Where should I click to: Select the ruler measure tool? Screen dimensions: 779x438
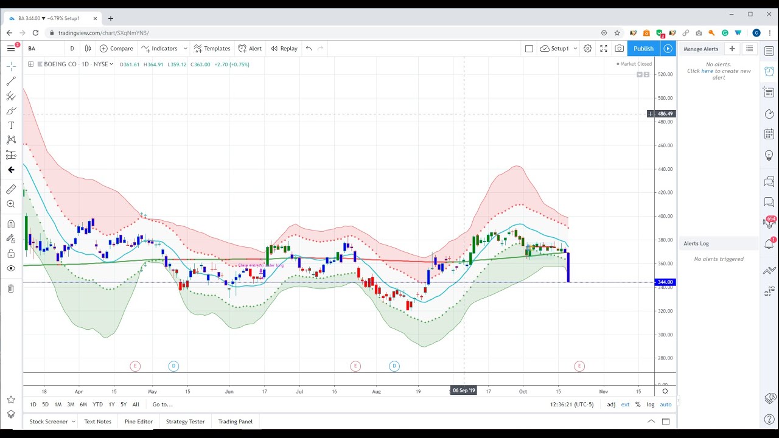pos(11,189)
